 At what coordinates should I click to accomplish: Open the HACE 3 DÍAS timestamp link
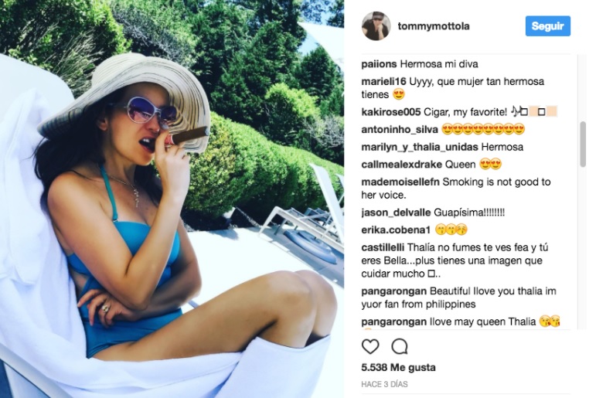[x=384, y=384]
